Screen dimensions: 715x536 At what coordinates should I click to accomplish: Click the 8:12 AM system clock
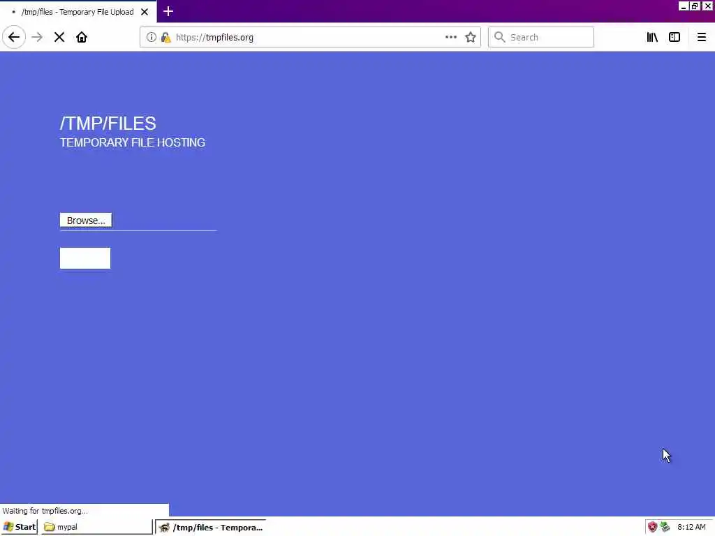[691, 527]
